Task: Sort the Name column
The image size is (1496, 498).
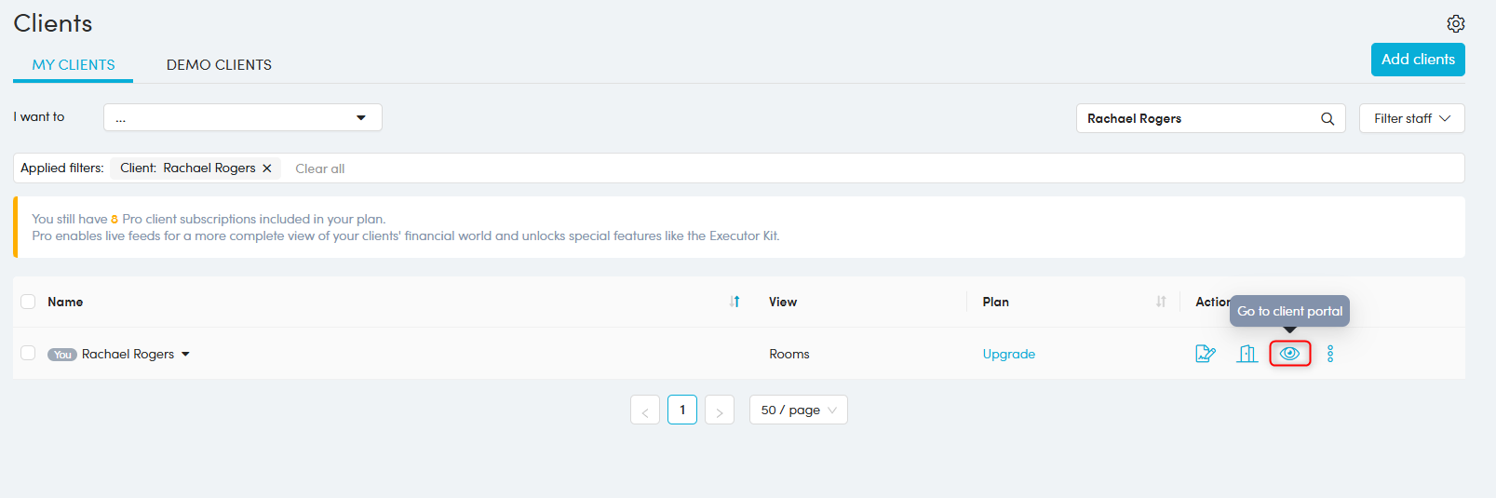Action: [735, 302]
